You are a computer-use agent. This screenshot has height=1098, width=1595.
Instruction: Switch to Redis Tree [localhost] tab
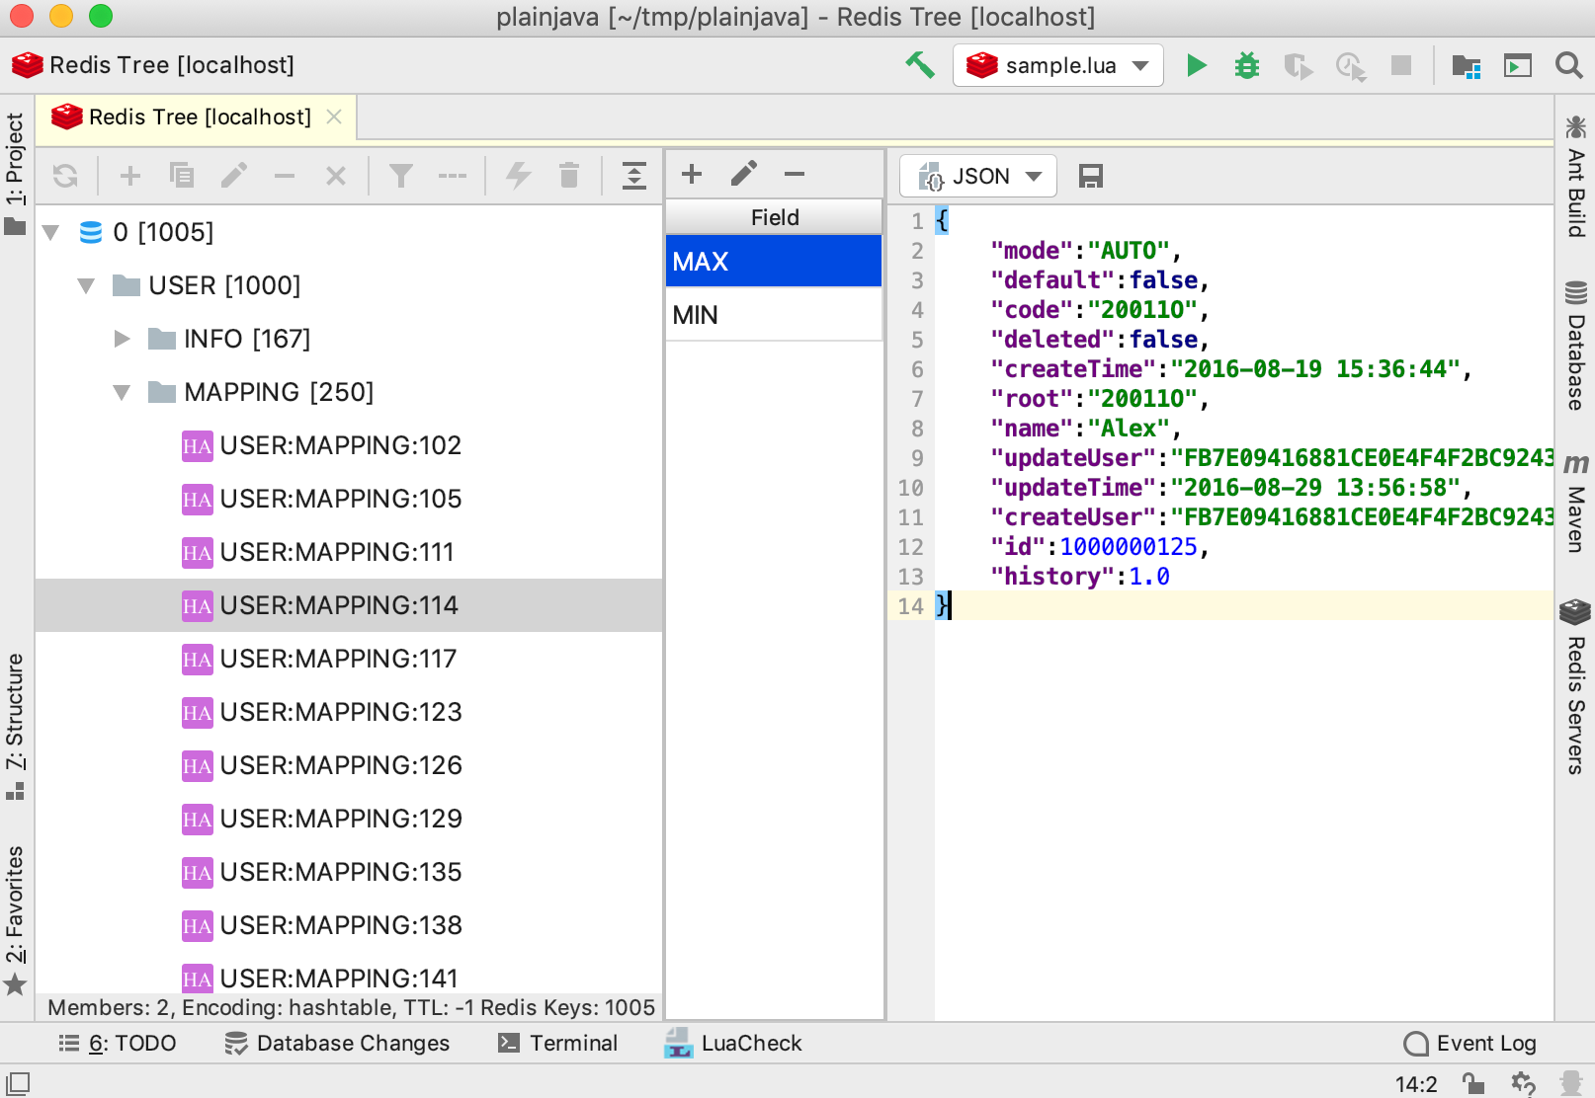[x=198, y=117]
